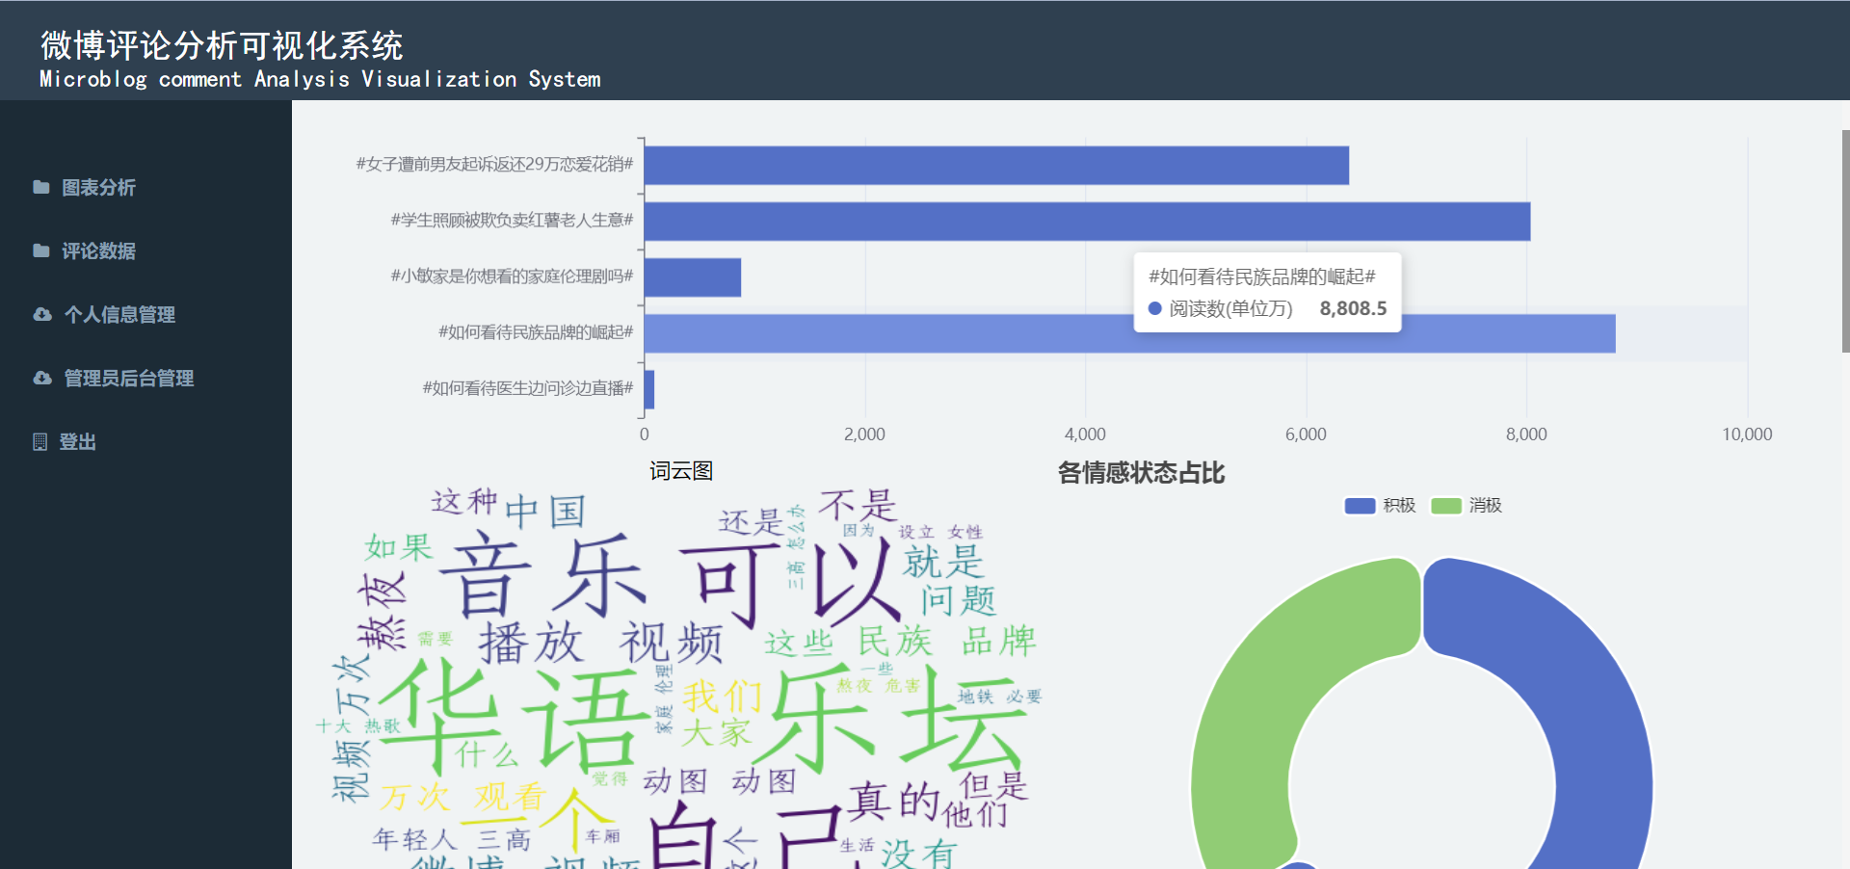Click the folder icon beside 评论数据
Screen dimensions: 1850x869
coord(40,250)
